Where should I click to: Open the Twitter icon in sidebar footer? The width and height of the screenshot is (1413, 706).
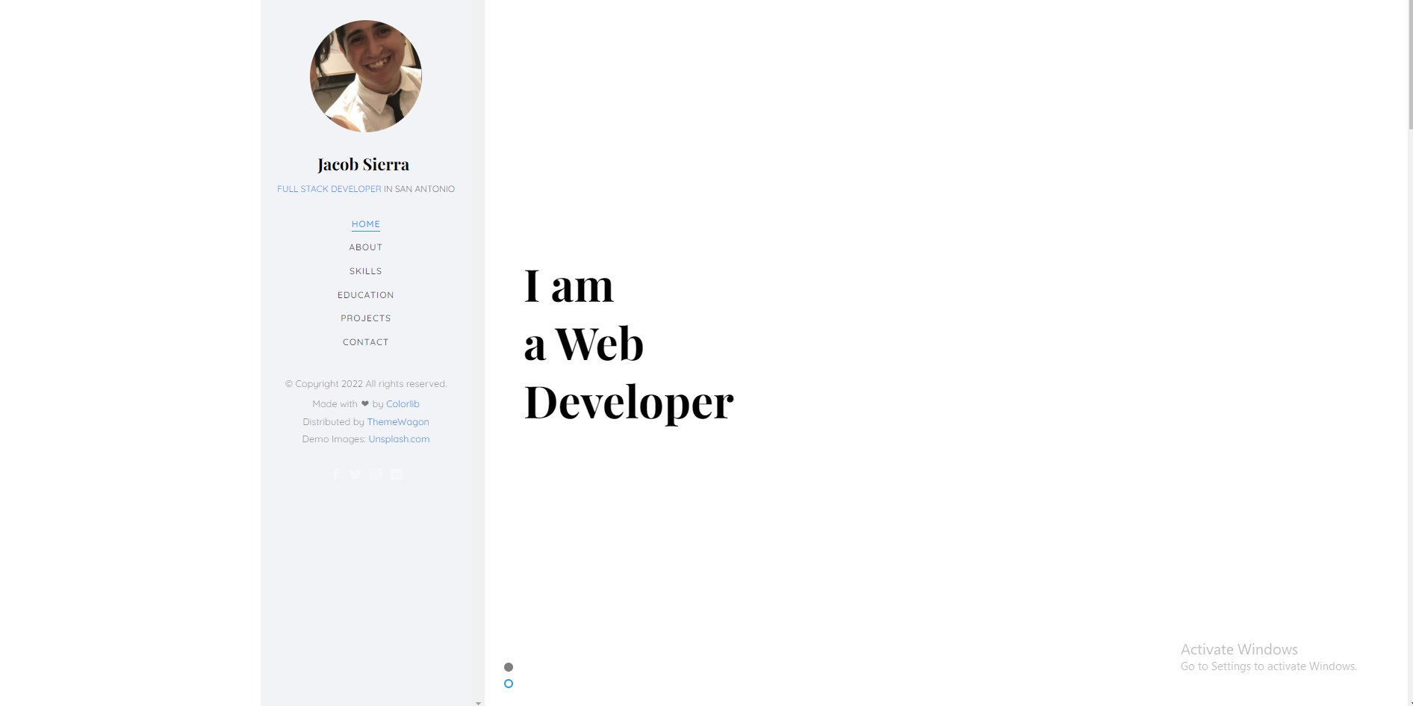point(356,474)
